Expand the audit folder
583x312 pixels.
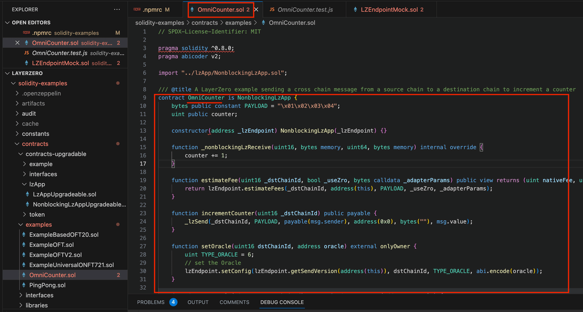click(x=29, y=113)
